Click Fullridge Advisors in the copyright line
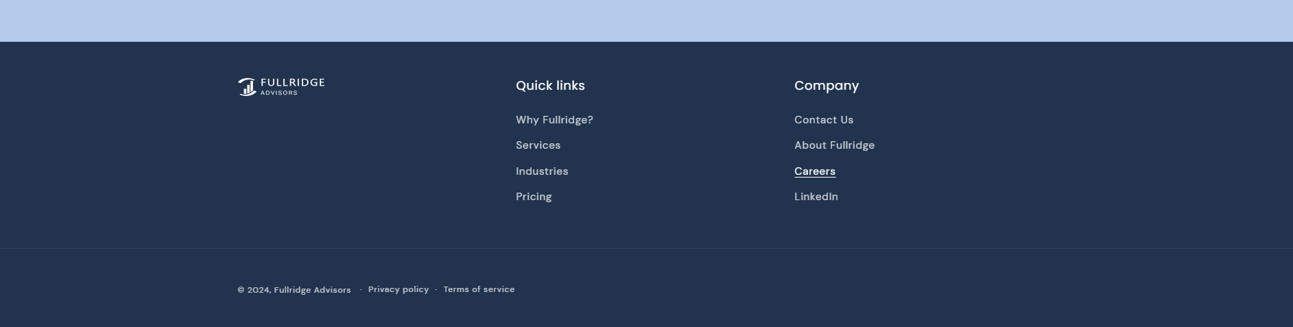 (x=312, y=290)
